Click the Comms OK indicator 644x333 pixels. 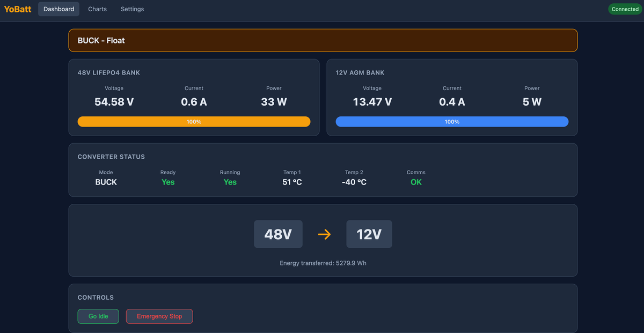(x=416, y=182)
